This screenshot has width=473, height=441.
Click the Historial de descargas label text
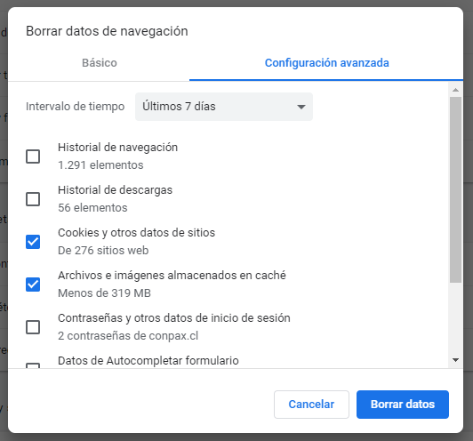click(115, 190)
